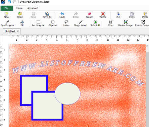Open the Resize Image dialog
The height and width of the screenshot is (127, 149).
125,23
